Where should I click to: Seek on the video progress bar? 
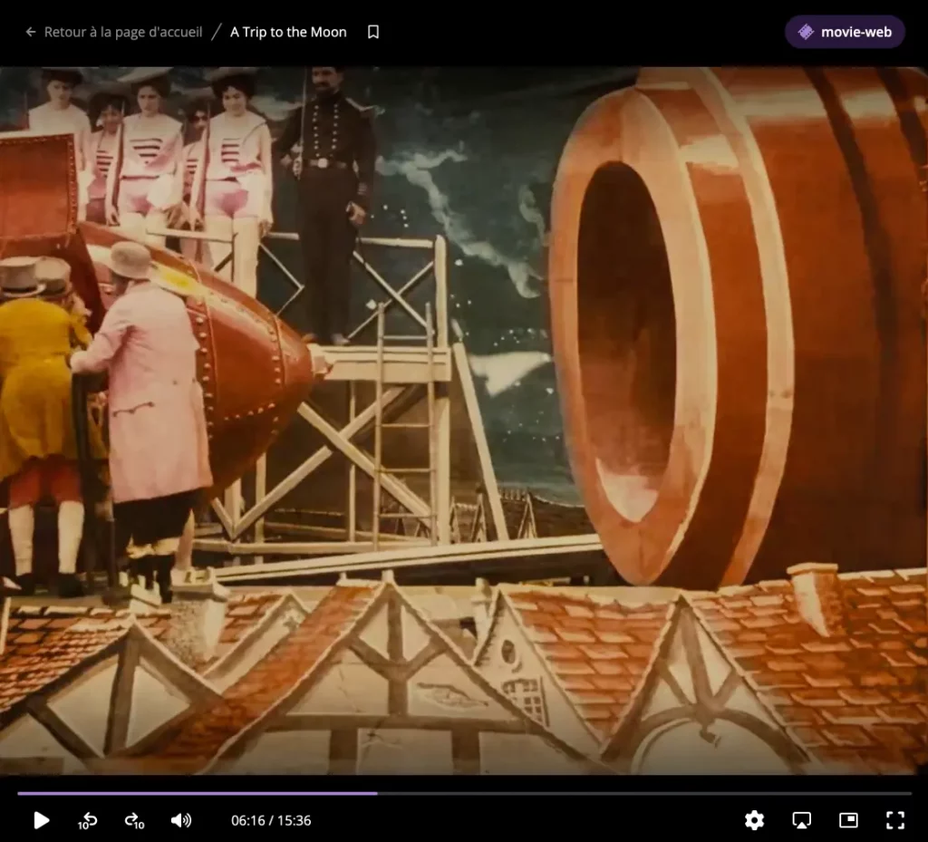point(465,793)
